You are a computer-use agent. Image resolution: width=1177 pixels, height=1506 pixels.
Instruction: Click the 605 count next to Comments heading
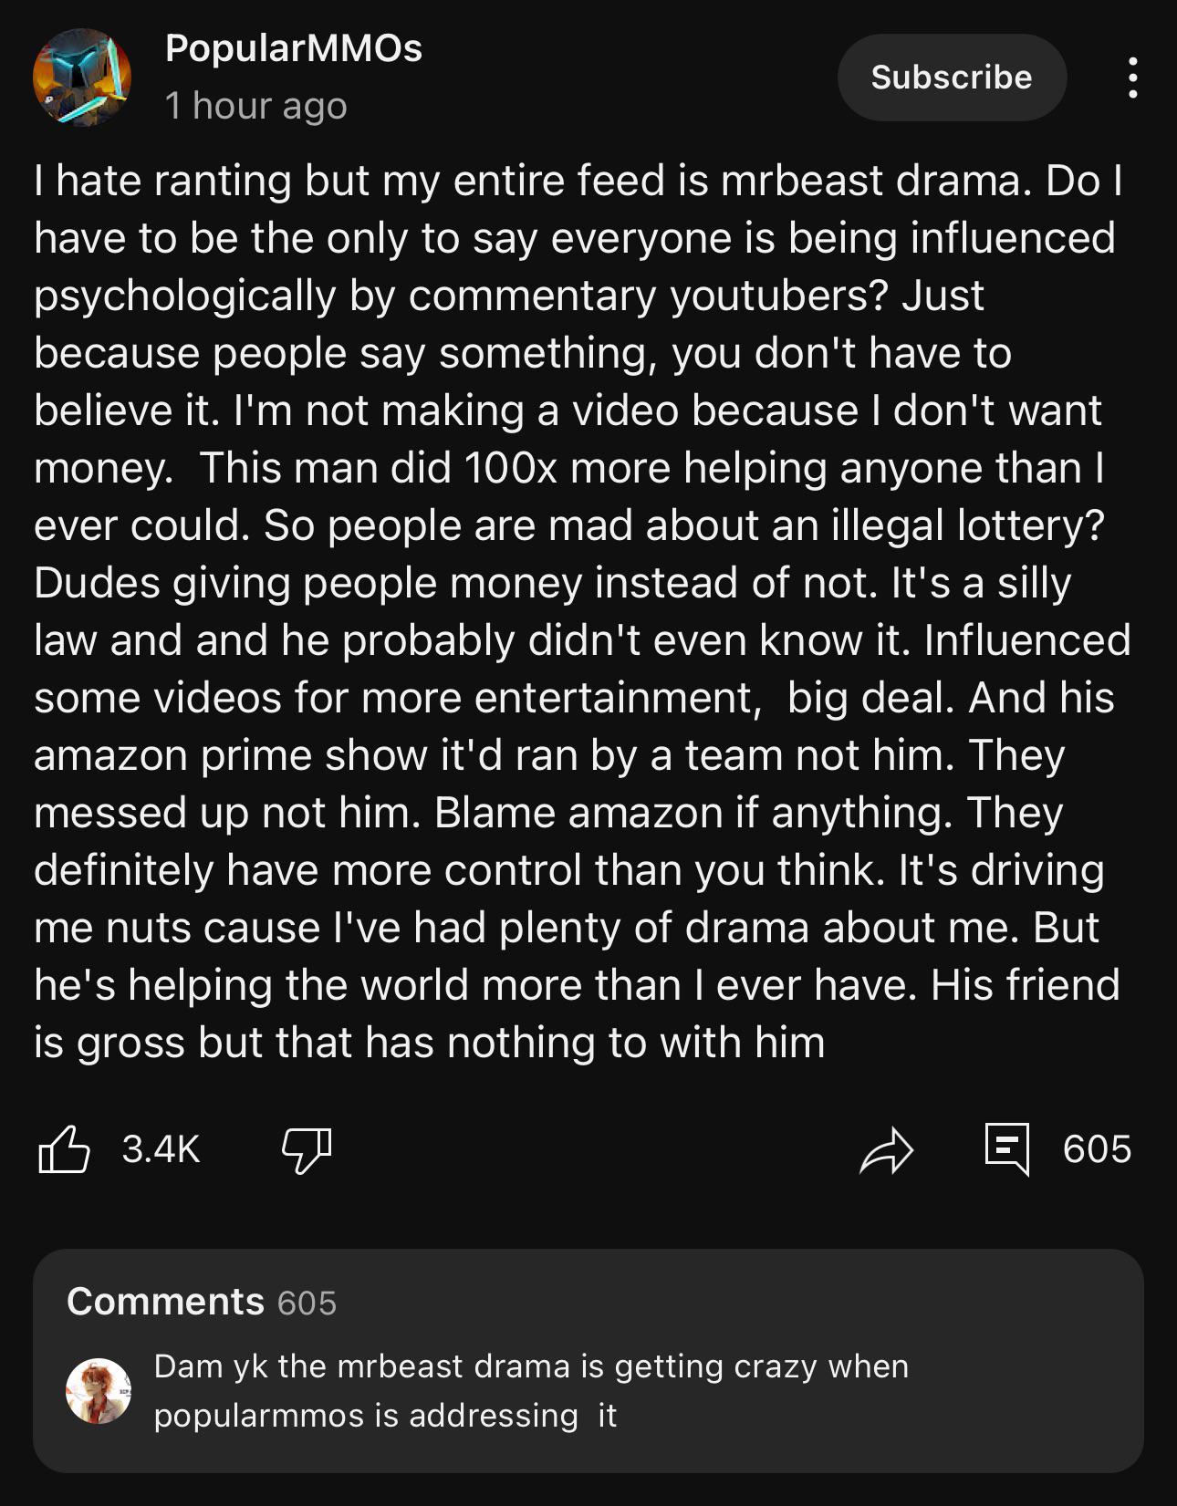coord(307,1303)
